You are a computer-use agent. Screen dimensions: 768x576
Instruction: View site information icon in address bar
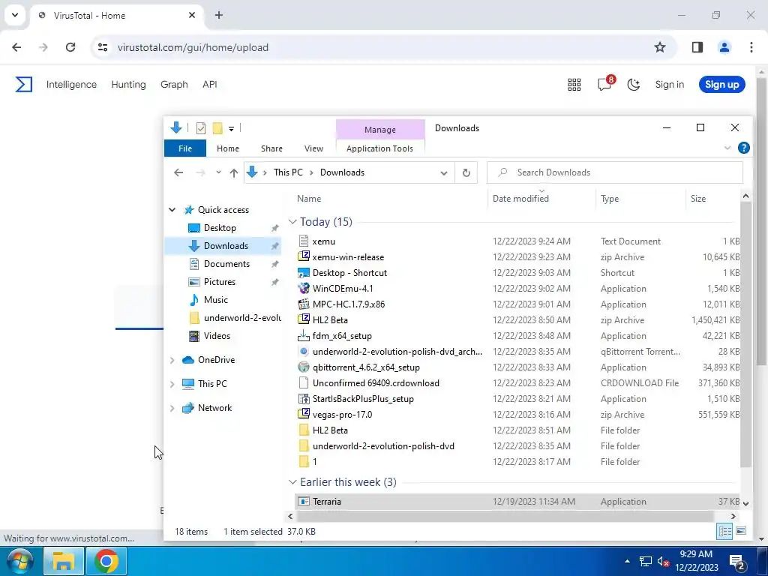(x=102, y=47)
